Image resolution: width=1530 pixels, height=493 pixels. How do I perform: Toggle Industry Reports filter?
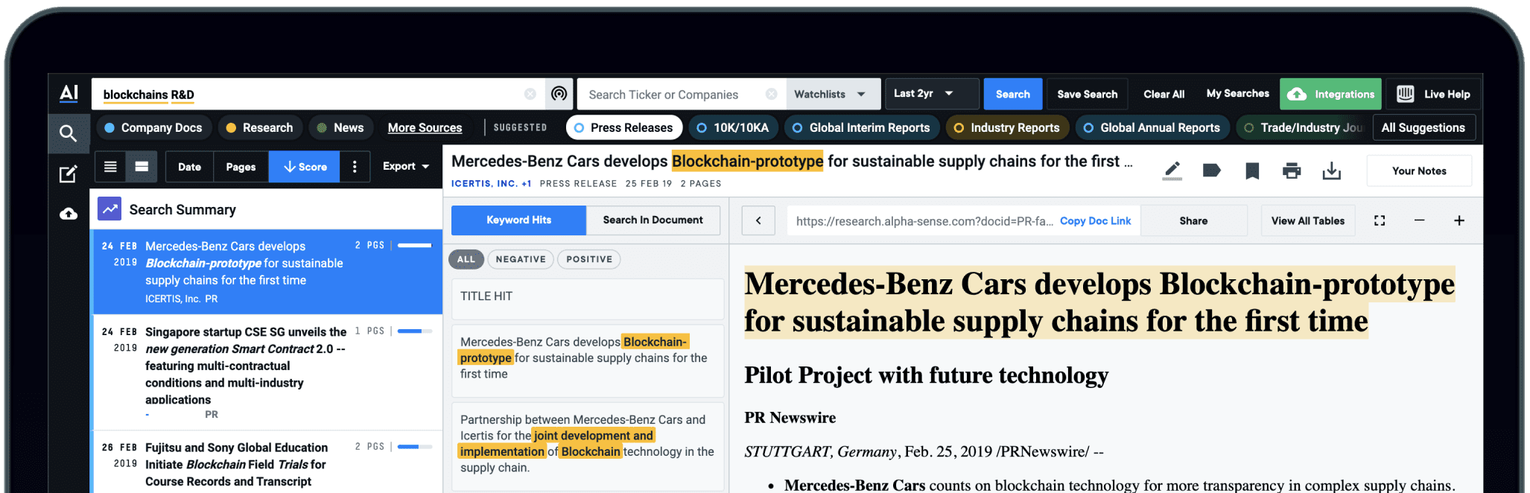(x=1007, y=127)
